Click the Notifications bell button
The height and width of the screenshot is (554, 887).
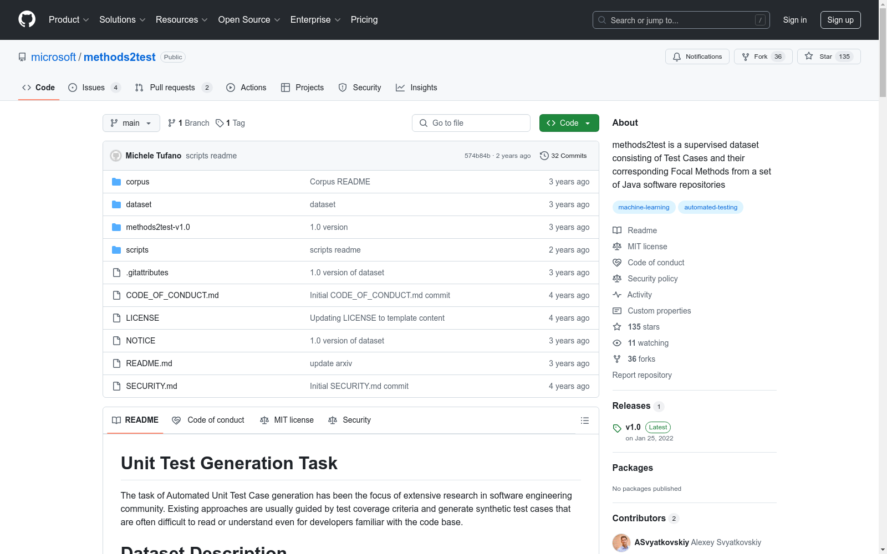(697, 57)
